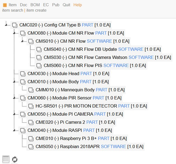Click the refresh arrows icon
This screenshot has width=176, height=164.
pos(15,159)
